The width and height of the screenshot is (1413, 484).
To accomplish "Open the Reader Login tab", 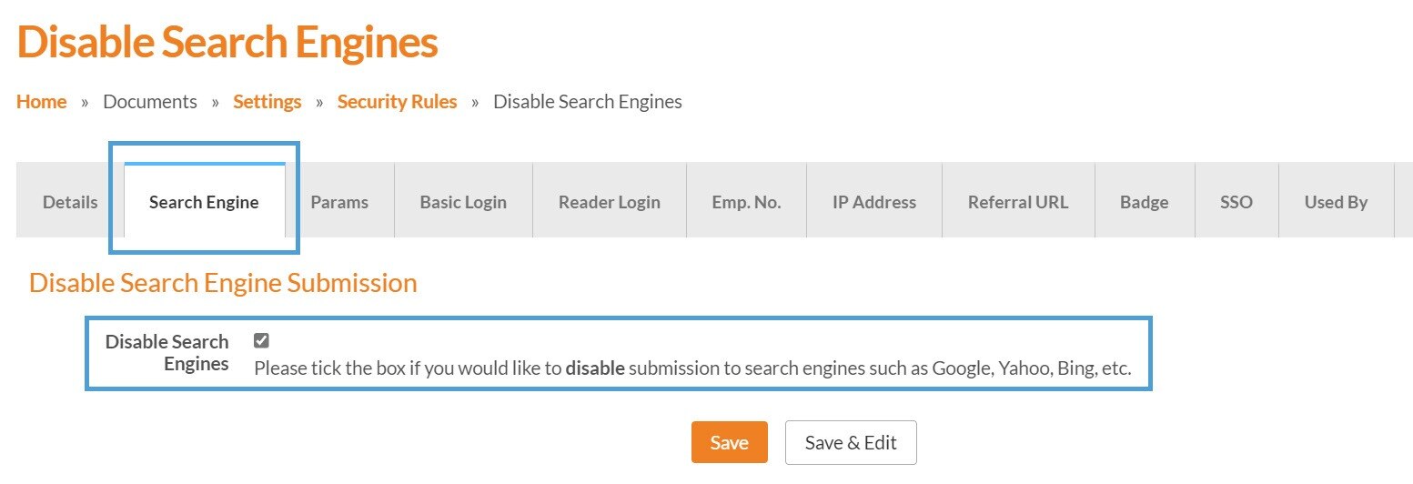I will click(x=610, y=202).
